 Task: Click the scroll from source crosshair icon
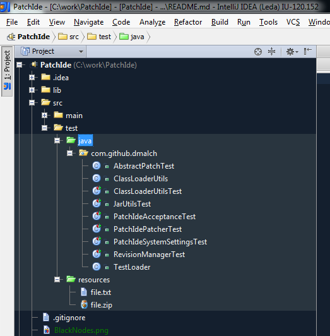[x=258, y=52]
